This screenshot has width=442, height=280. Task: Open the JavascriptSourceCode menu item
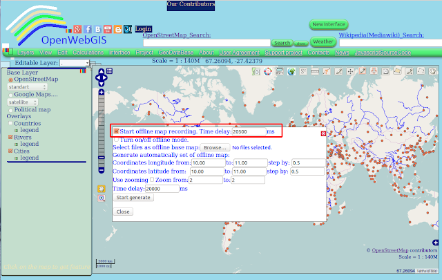point(383,53)
